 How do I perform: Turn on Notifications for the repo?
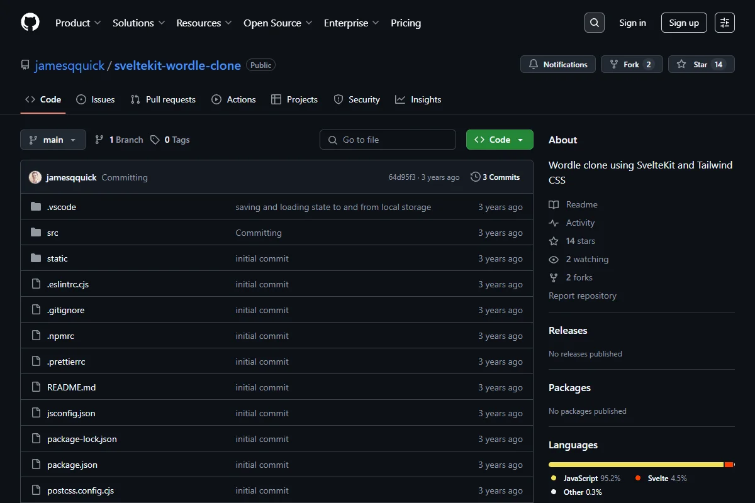pos(558,64)
